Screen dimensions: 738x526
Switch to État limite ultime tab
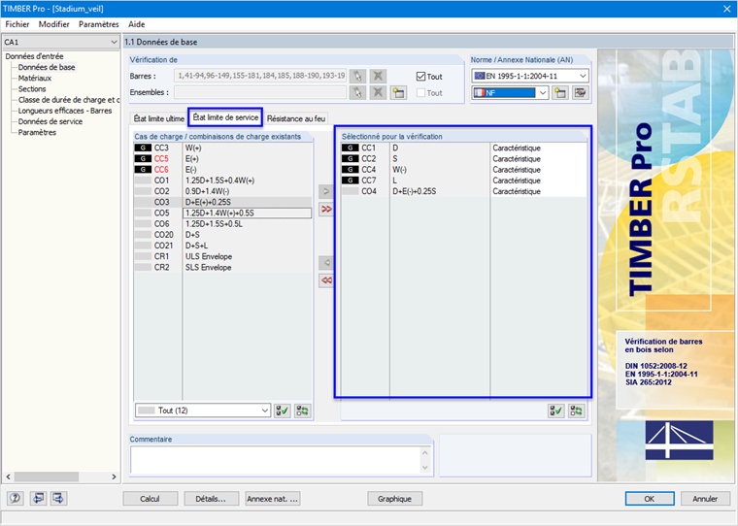pos(158,118)
